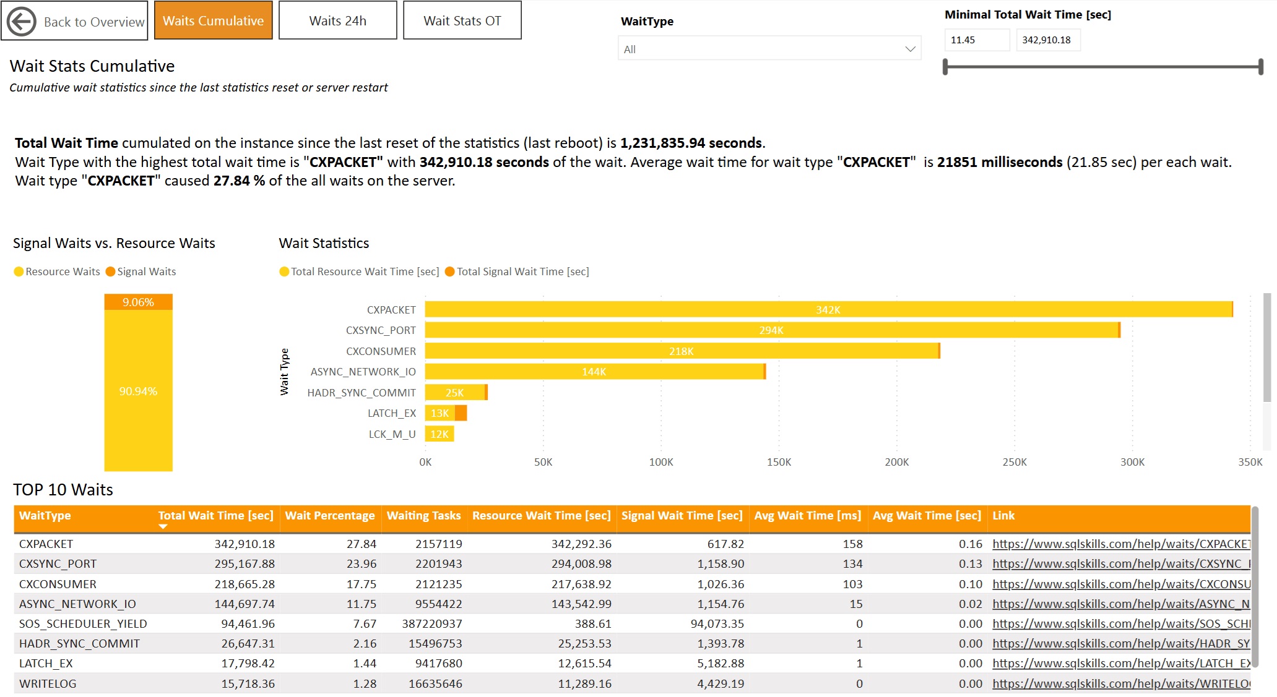Click the Back to Overview arrow icon
This screenshot has height=697, width=1277.
[x=22, y=22]
